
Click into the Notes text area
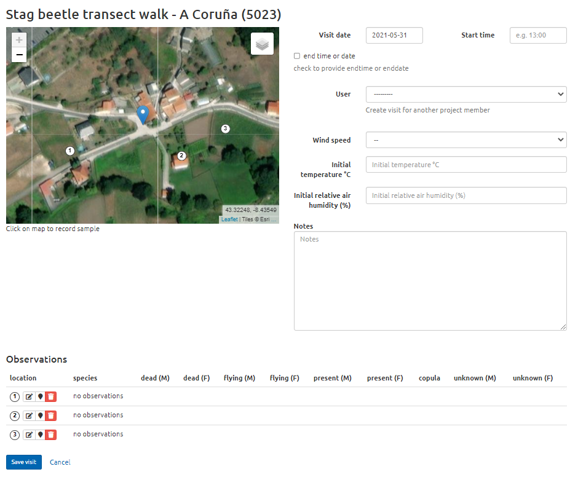pyautogui.click(x=430, y=281)
